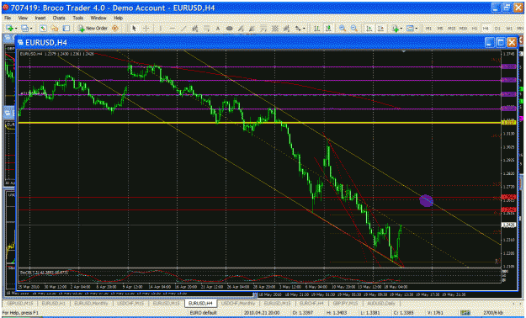Image resolution: width=526 pixels, height=318 pixels.
Task: Select the Fibonacci retracement tool
Action: [207, 29]
